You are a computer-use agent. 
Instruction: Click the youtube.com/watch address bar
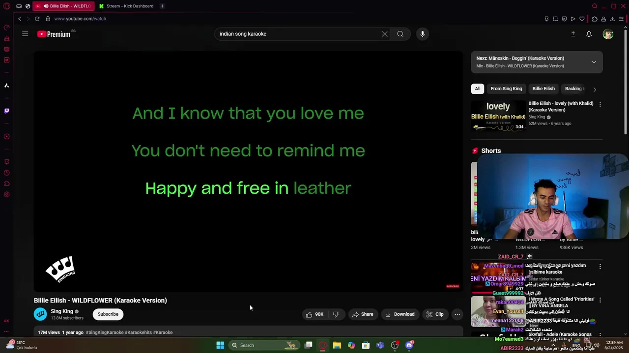pyautogui.click(x=80, y=19)
